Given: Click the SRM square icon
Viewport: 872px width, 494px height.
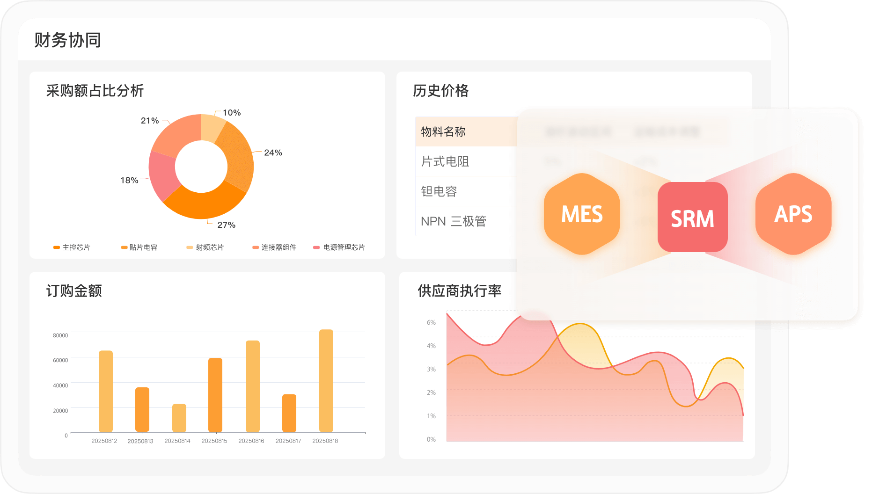Looking at the screenshot, I should pyautogui.click(x=692, y=218).
